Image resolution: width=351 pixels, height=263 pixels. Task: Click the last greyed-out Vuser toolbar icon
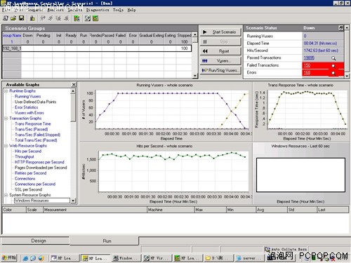(67, 18)
